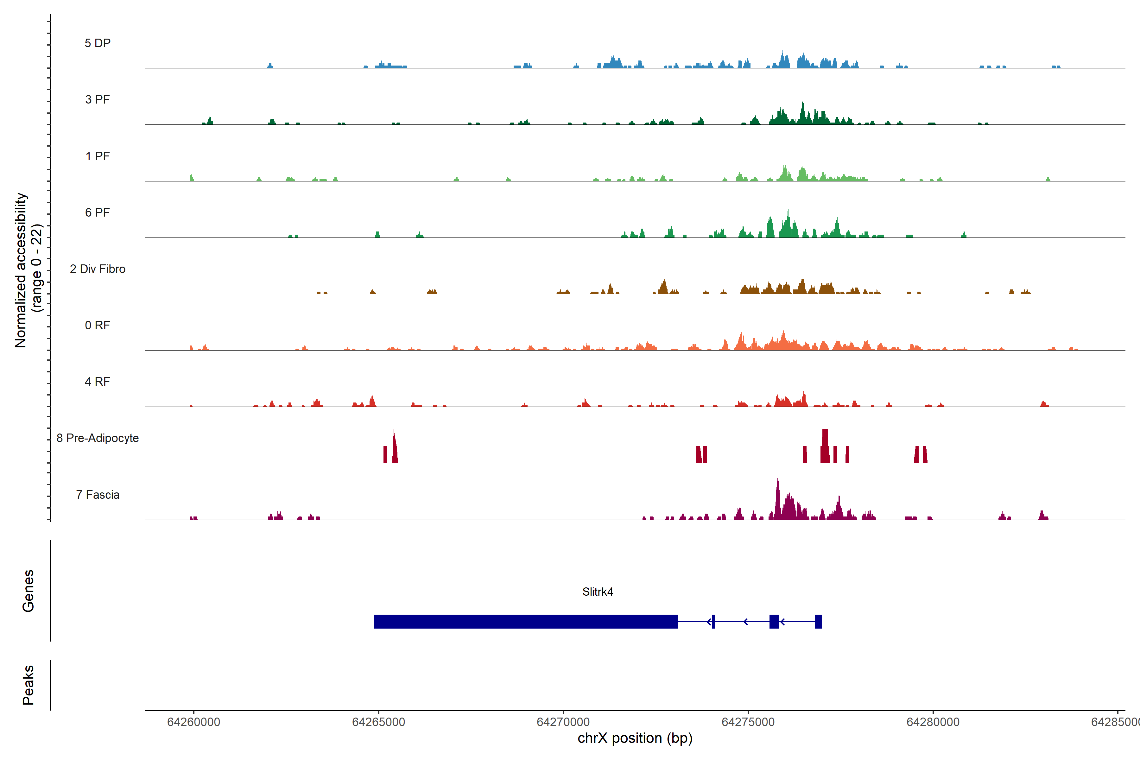Screen dimensions: 1140x760
Task: Click the Peaks panel label
Action: click(x=28, y=685)
